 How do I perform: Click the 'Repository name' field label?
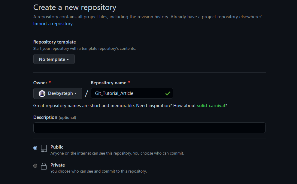pos(108,83)
